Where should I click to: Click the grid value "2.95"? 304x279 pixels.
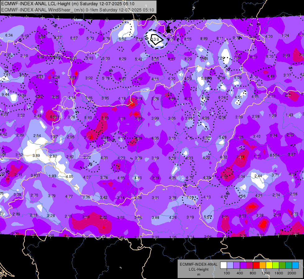[x=70, y=137]
